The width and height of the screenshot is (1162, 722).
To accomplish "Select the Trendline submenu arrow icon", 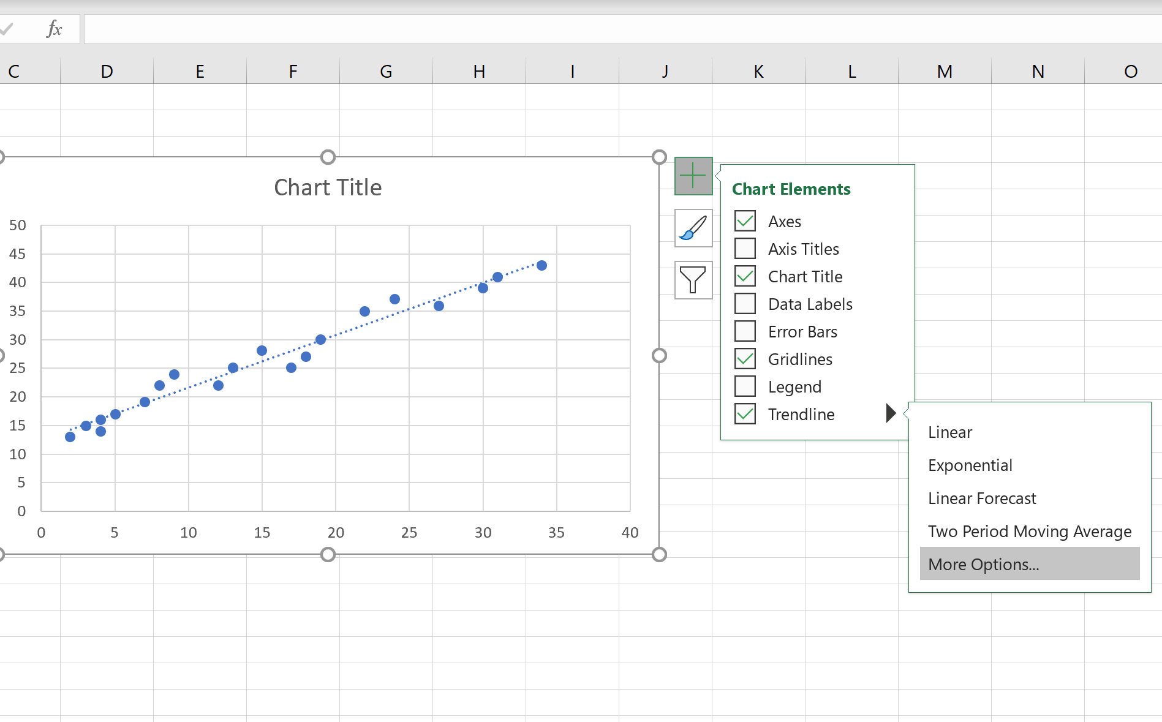I will pos(891,413).
